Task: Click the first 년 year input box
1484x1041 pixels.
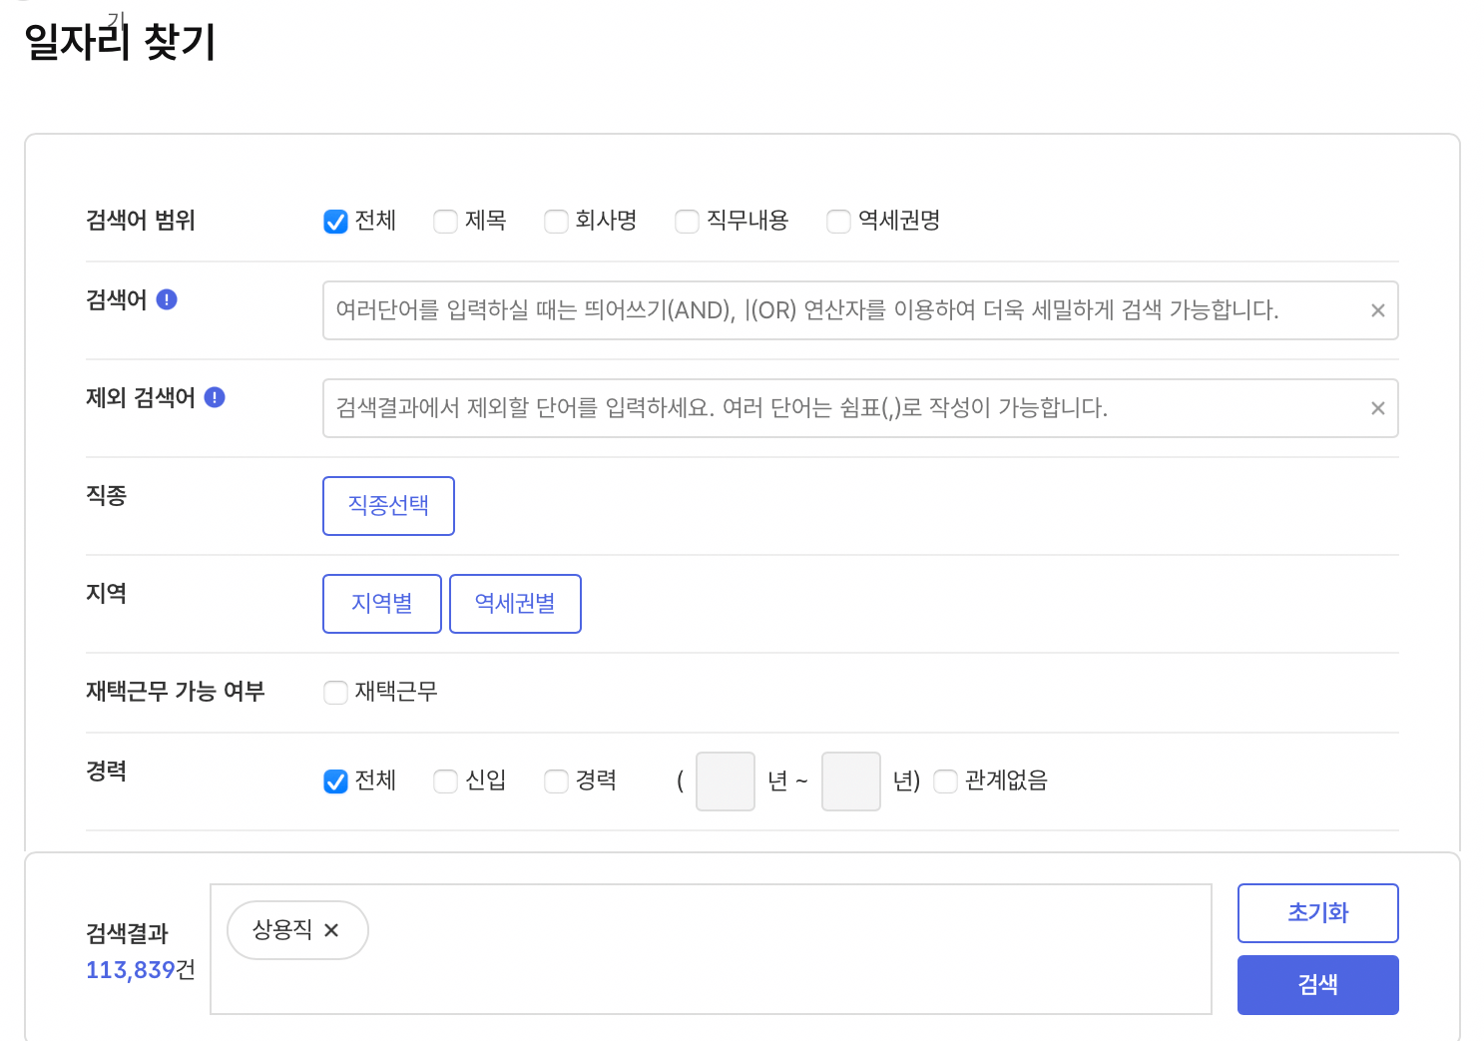Action: 725,781
